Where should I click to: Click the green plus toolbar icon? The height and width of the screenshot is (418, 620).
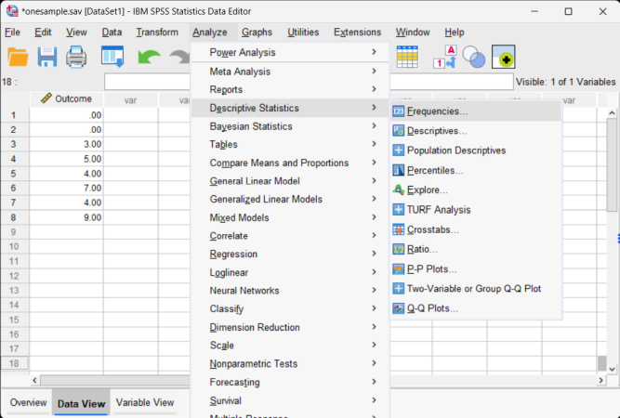pos(503,57)
